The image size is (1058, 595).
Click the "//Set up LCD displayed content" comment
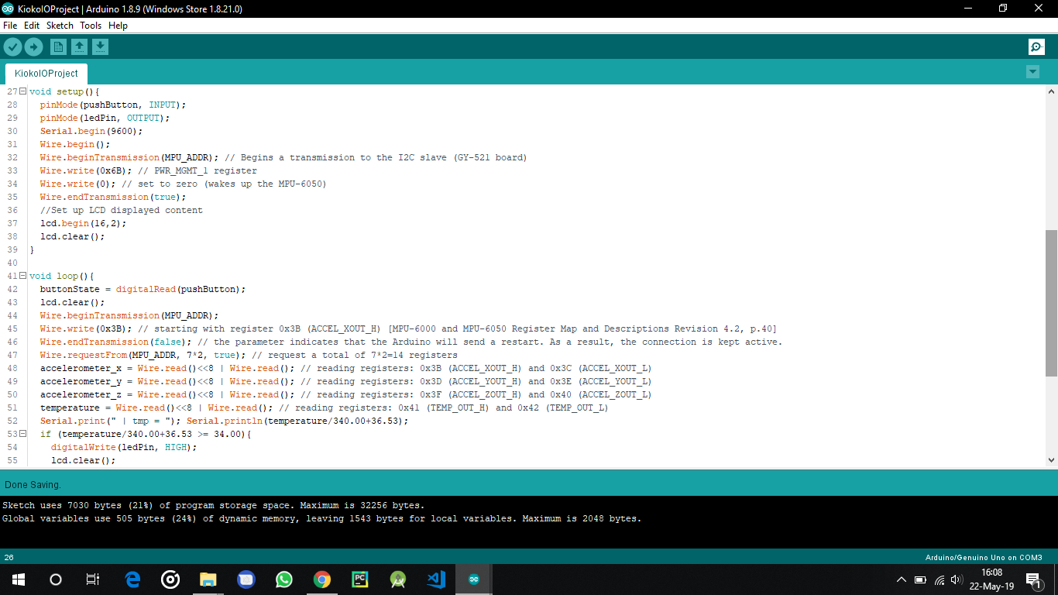122,210
